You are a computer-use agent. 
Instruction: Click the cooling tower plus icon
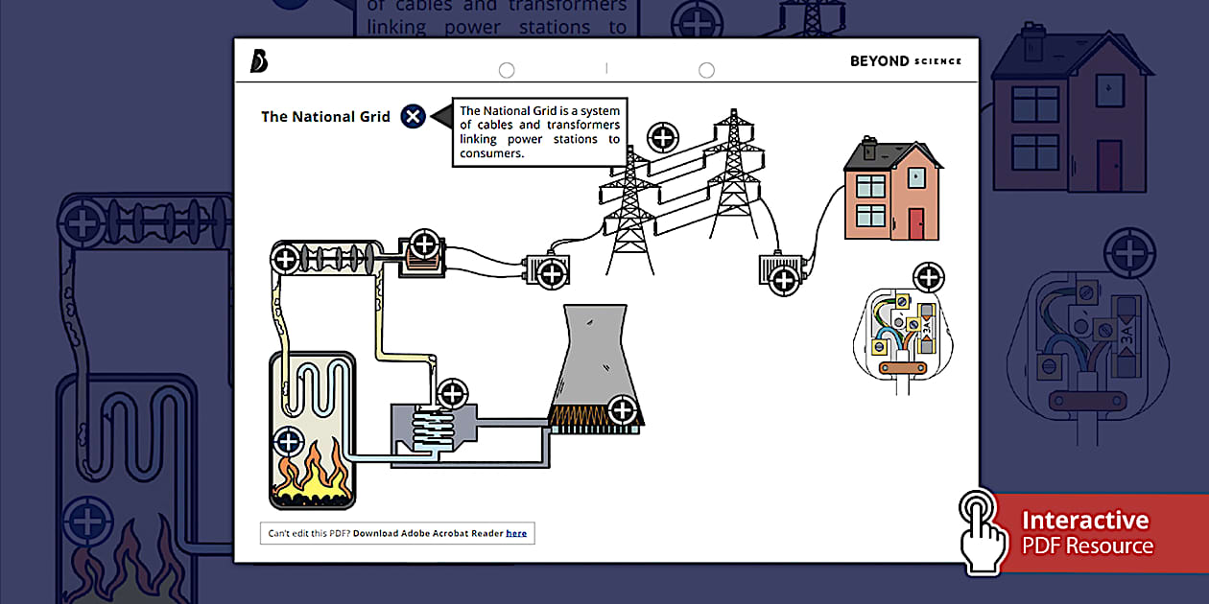(x=622, y=411)
